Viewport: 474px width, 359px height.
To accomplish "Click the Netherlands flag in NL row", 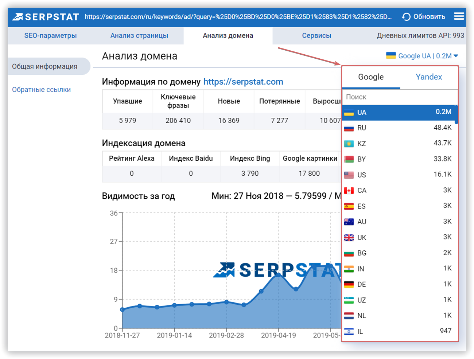I will [x=349, y=316].
